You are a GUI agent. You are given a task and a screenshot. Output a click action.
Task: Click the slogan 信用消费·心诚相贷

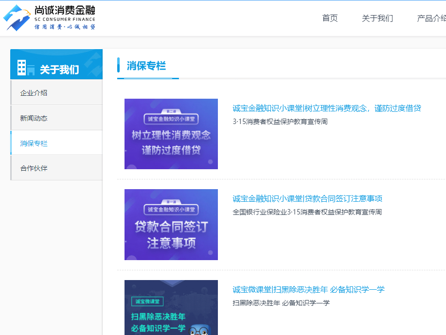pos(65,27)
